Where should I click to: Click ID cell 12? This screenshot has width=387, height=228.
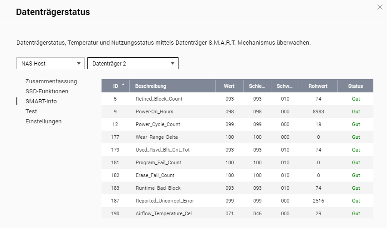115,124
